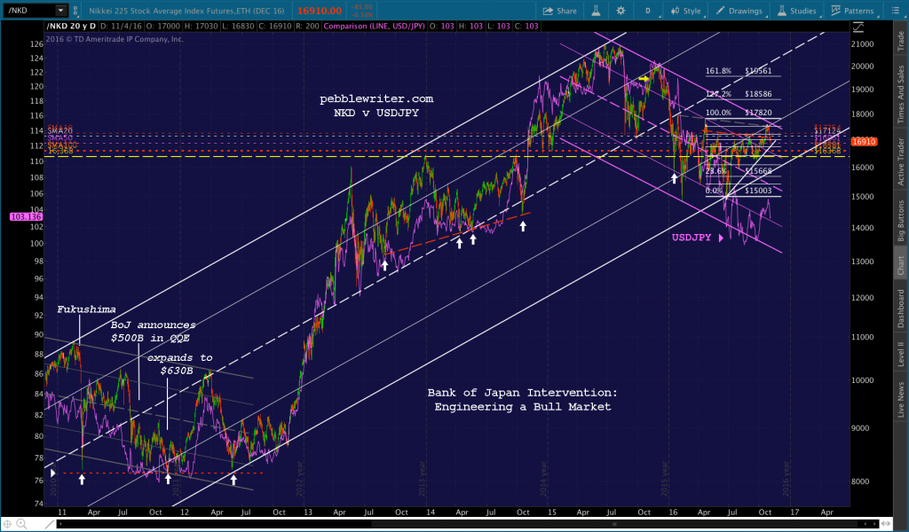Open chart settings gear icon
Screen dimensions: 909x532
620,11
